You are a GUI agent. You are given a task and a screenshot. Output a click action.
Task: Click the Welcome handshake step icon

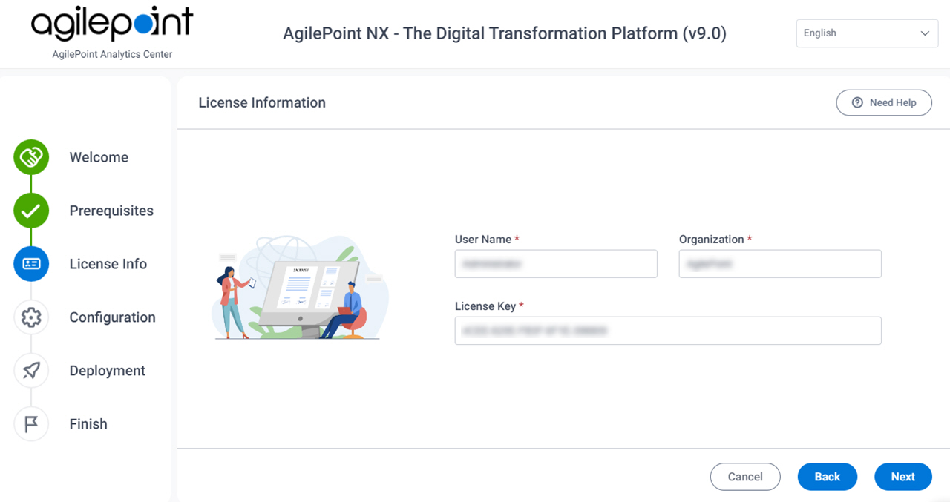click(31, 157)
